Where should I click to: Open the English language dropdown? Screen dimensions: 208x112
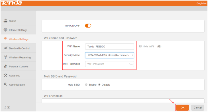(x=201, y=3)
